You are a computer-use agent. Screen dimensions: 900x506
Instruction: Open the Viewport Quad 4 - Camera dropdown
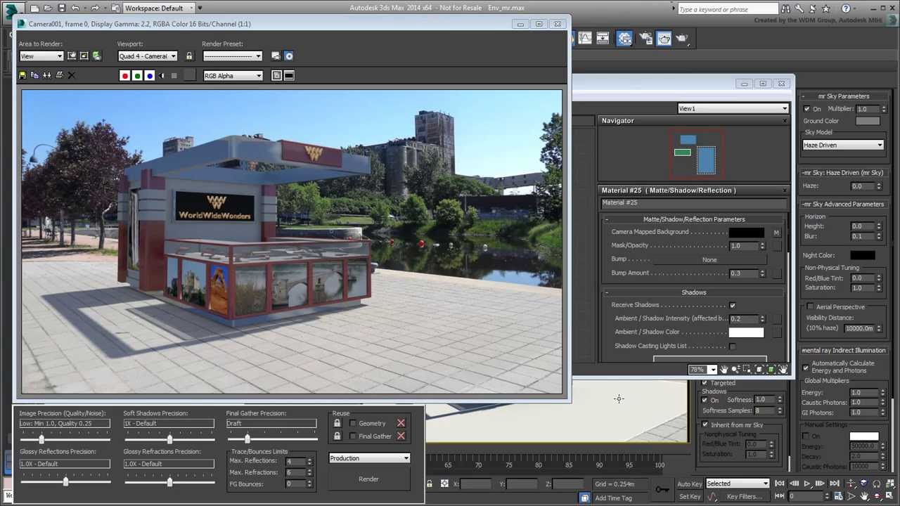pos(147,56)
